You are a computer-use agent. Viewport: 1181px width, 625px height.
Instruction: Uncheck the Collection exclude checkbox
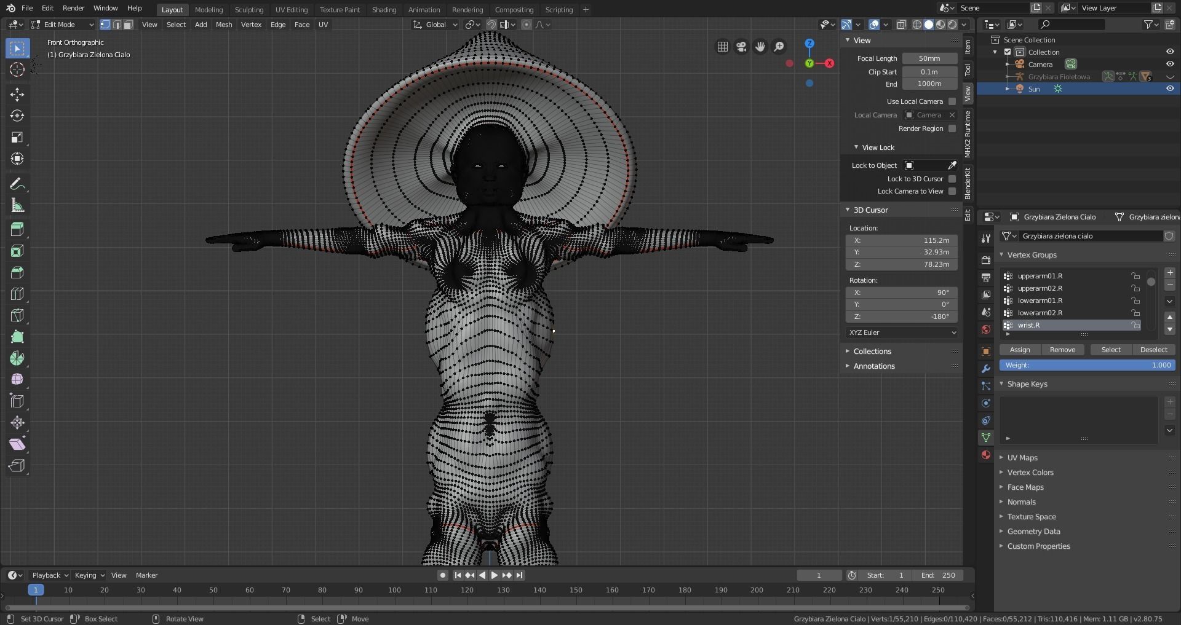pyautogui.click(x=1008, y=52)
